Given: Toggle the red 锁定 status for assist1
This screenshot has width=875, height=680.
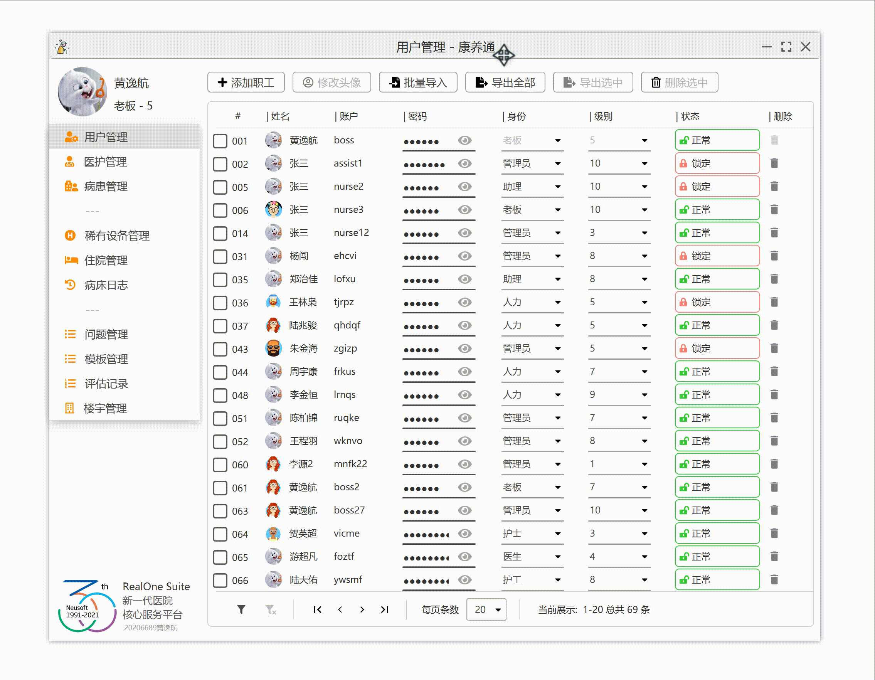Looking at the screenshot, I should 717,163.
